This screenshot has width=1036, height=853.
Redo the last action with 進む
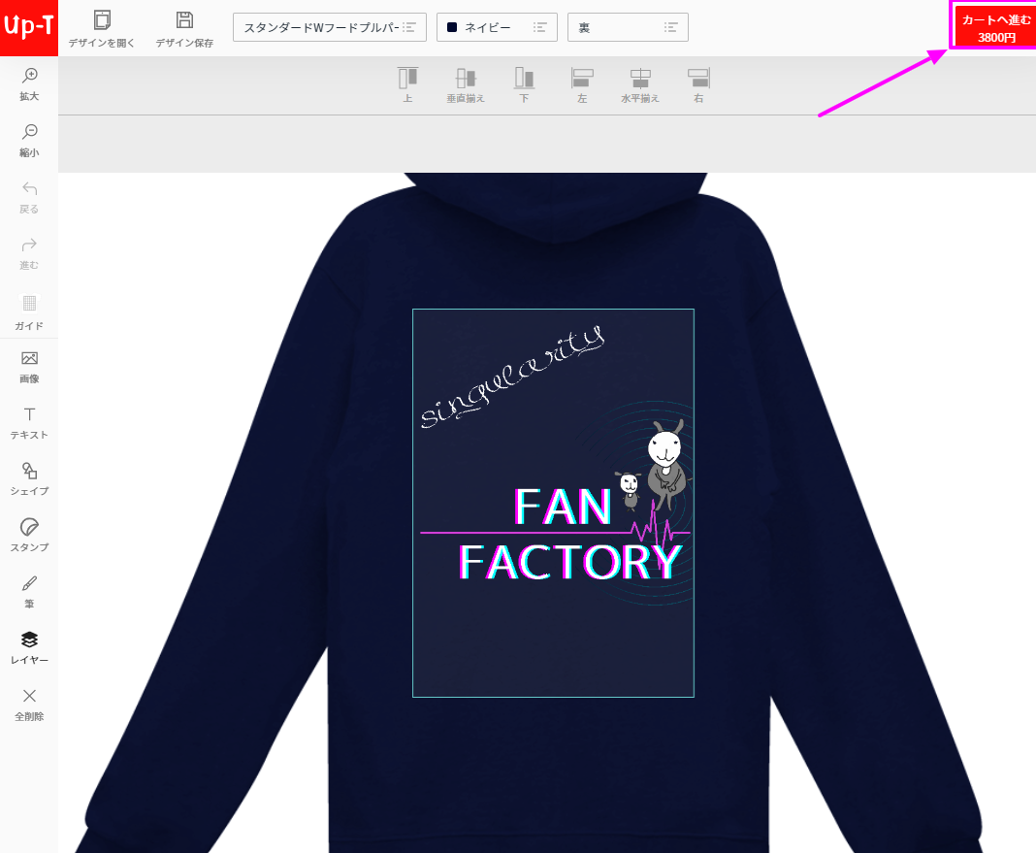click(28, 251)
